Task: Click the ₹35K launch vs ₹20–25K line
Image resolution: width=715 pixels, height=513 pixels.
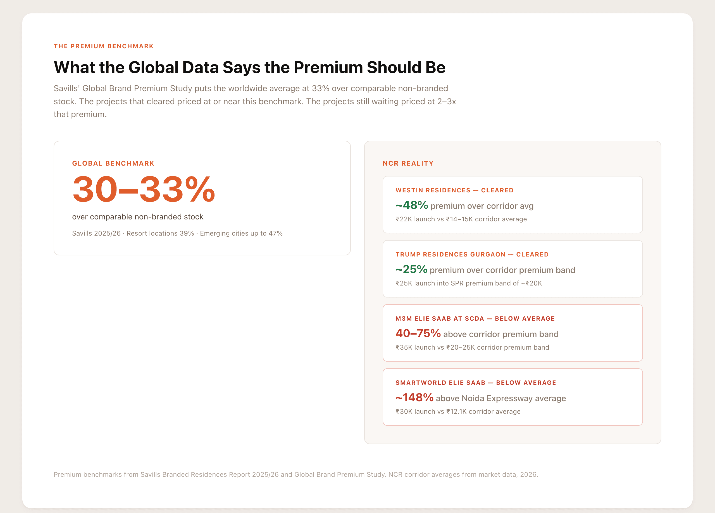Action: pos(472,347)
